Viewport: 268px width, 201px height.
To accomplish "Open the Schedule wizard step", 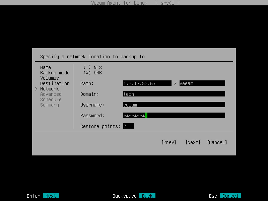I will coord(51,99).
